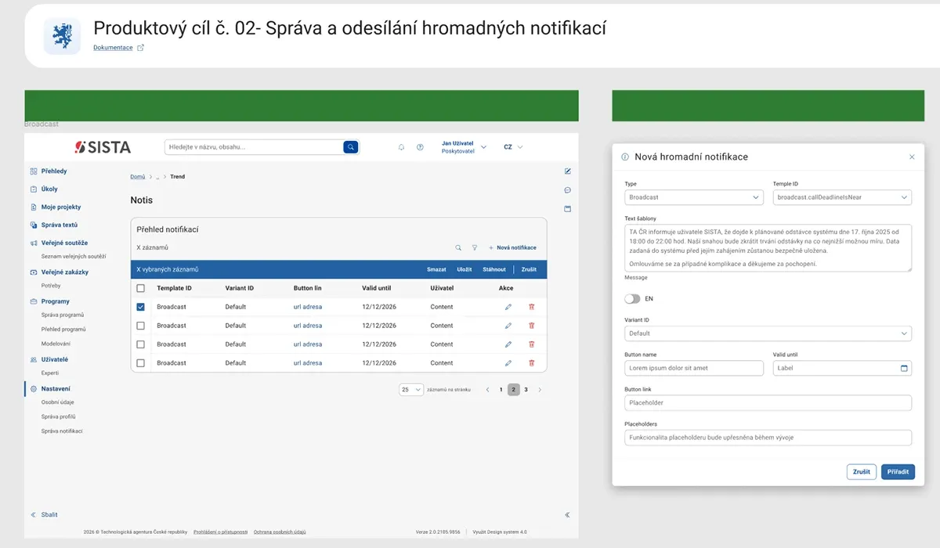Open the Type dropdown showing Broadcast

click(x=694, y=197)
